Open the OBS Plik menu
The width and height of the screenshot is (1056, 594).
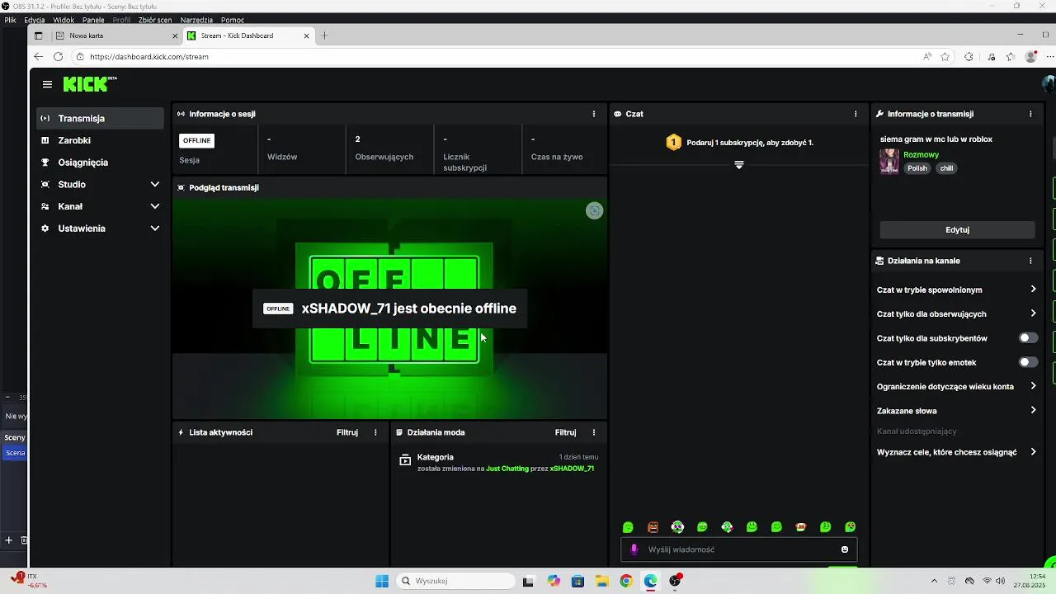click(10, 19)
